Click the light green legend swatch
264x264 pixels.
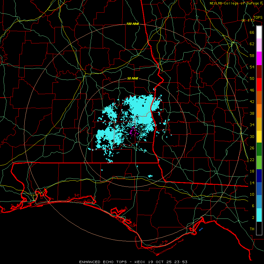(259, 163)
